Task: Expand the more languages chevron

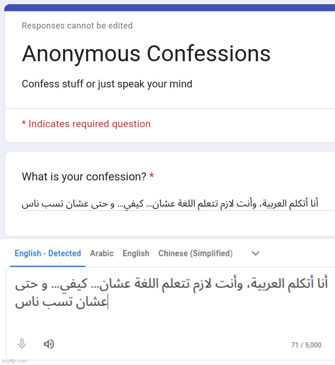Action: click(256, 253)
